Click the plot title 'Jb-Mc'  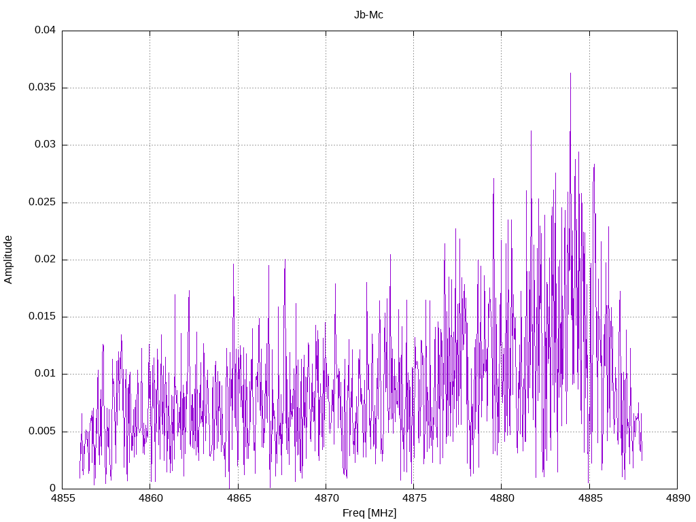pos(368,15)
